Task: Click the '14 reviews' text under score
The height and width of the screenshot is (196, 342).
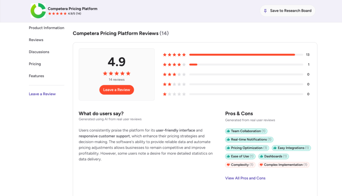Action: [x=117, y=79]
